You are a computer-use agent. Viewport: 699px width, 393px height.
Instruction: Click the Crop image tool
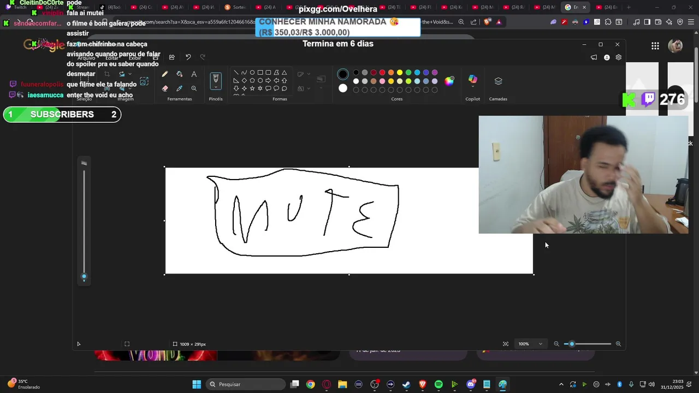107,74
